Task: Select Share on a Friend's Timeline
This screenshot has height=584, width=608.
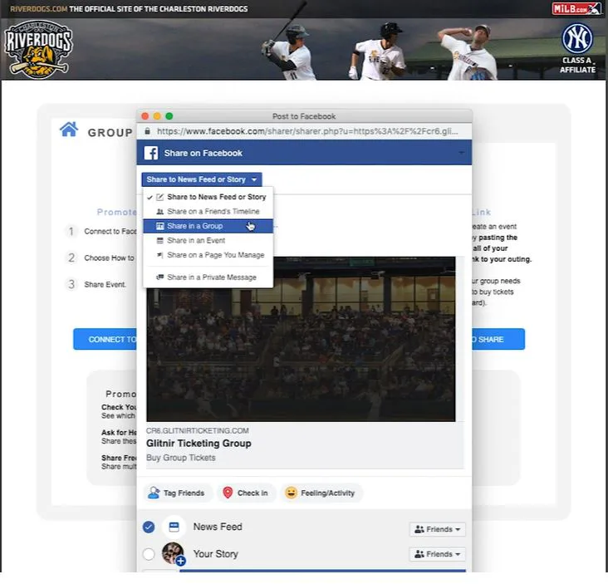Action: pyautogui.click(x=208, y=211)
